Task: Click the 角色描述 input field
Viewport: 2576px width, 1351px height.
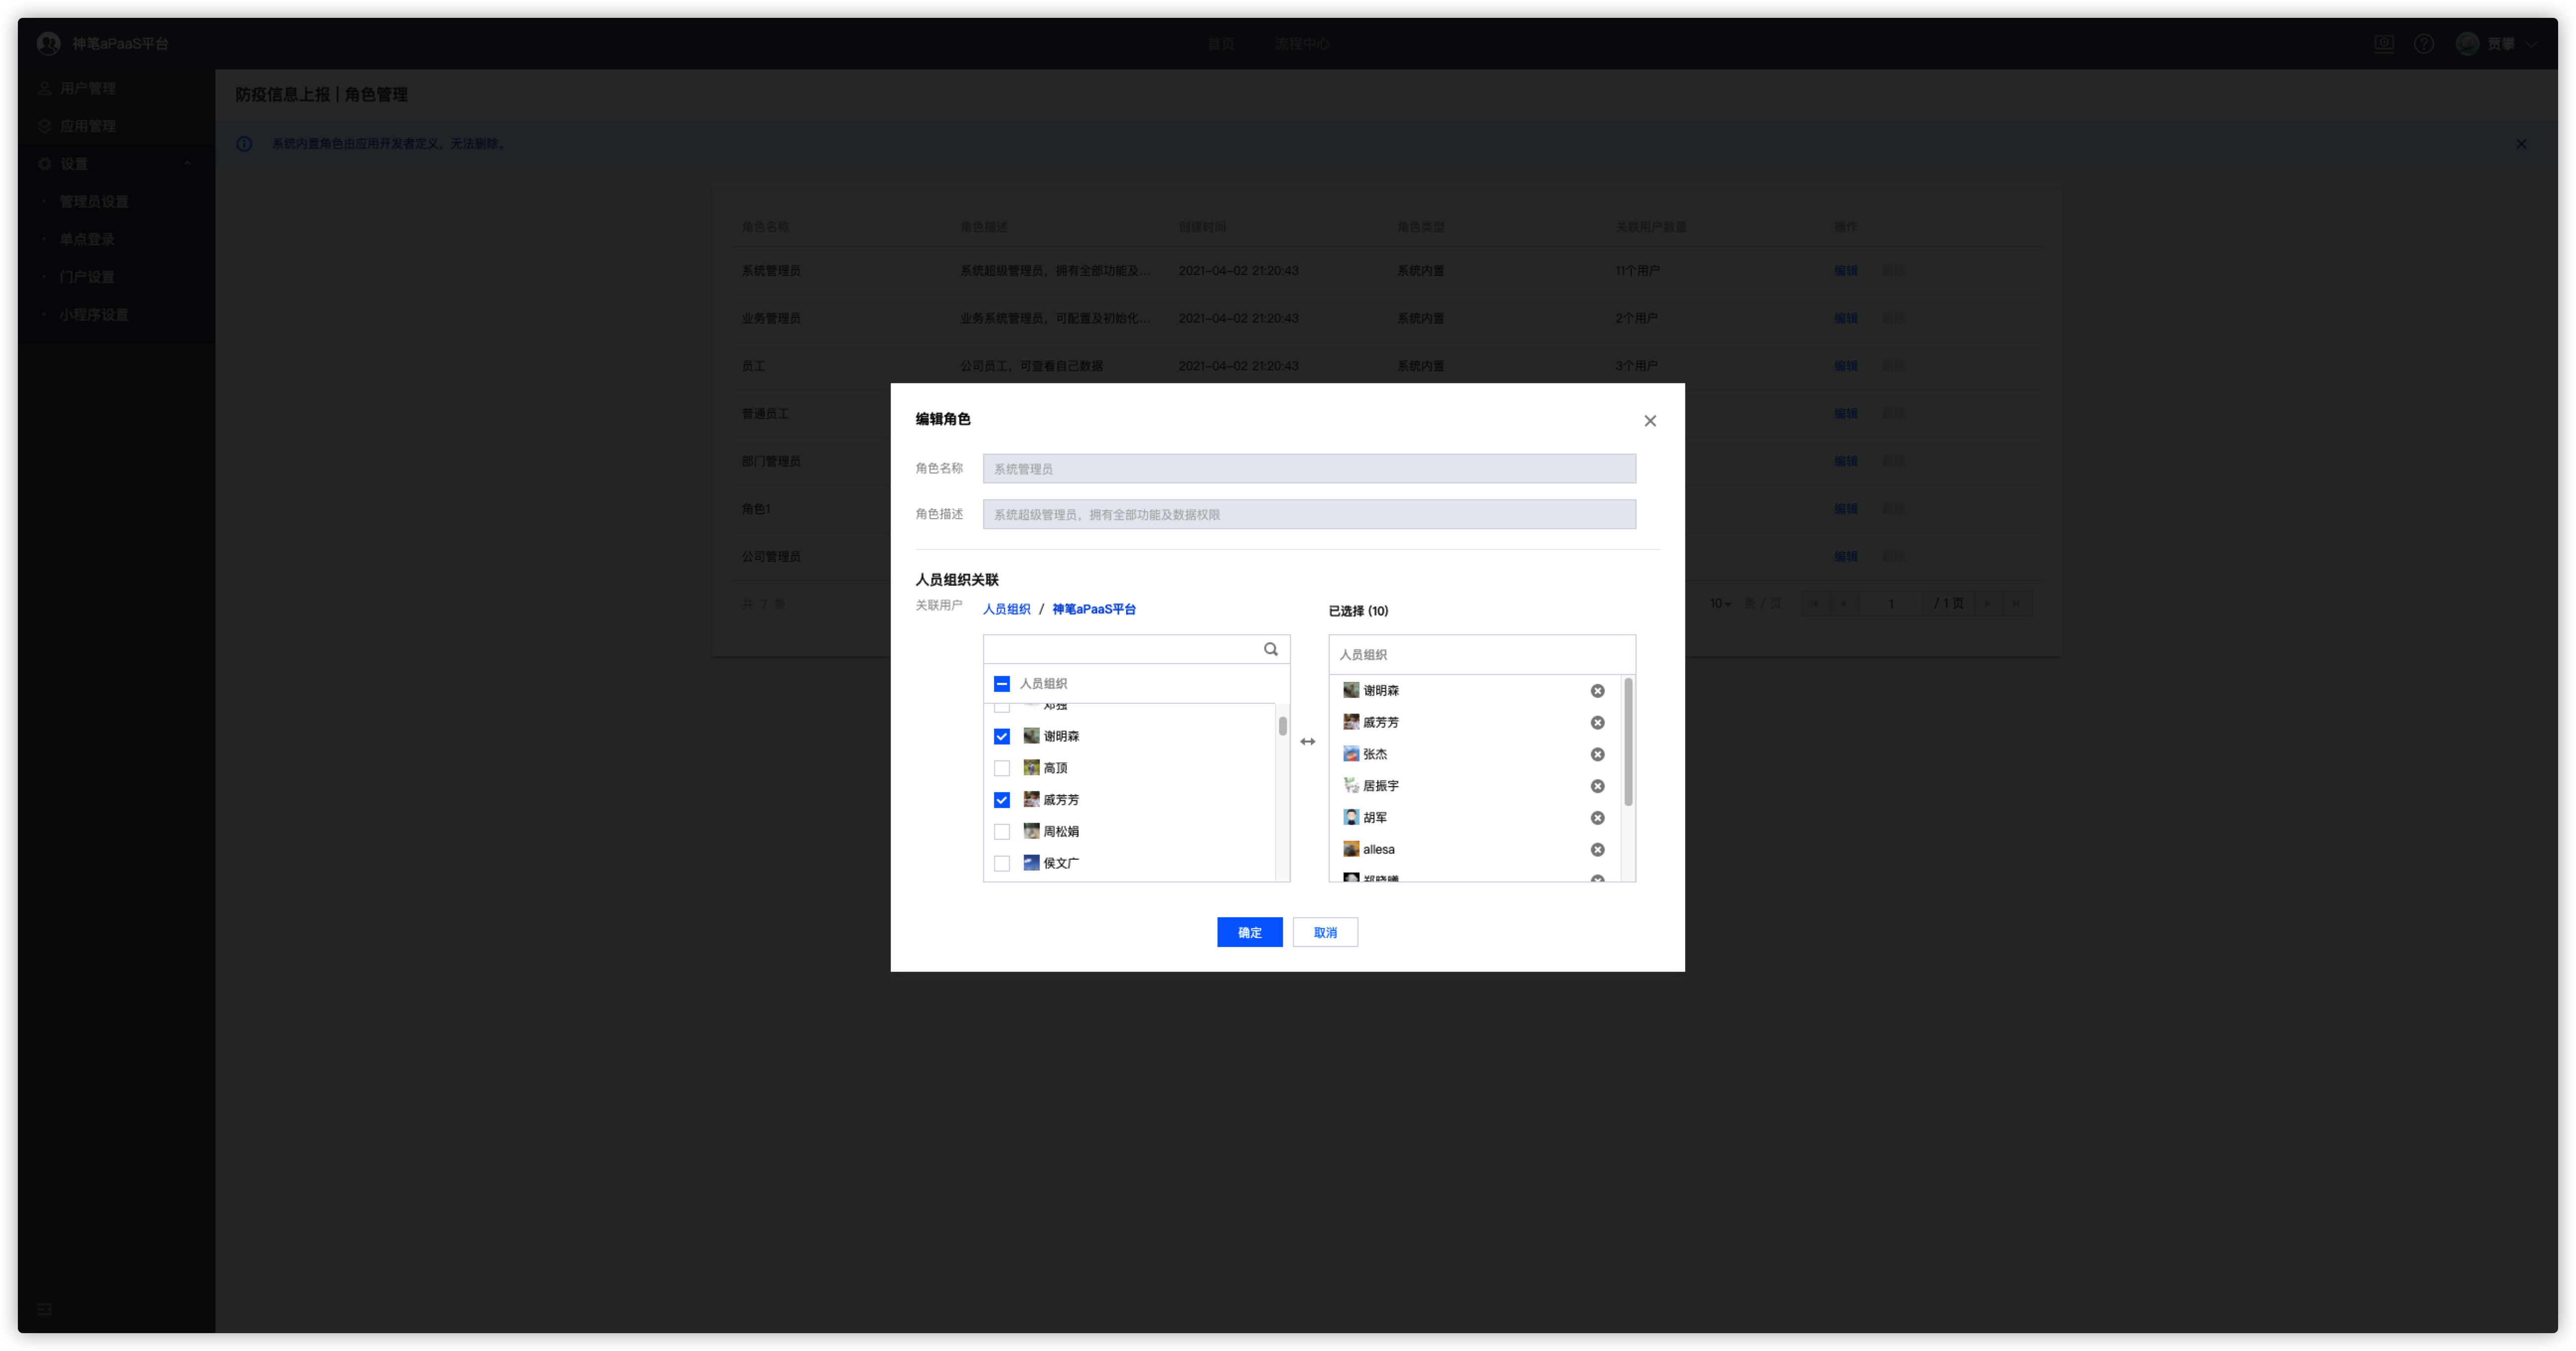Action: pos(1309,515)
